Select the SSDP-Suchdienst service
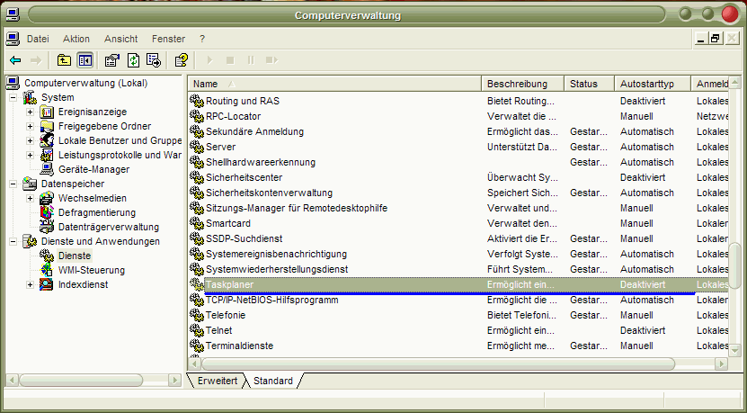The width and height of the screenshot is (747, 413). tap(244, 238)
